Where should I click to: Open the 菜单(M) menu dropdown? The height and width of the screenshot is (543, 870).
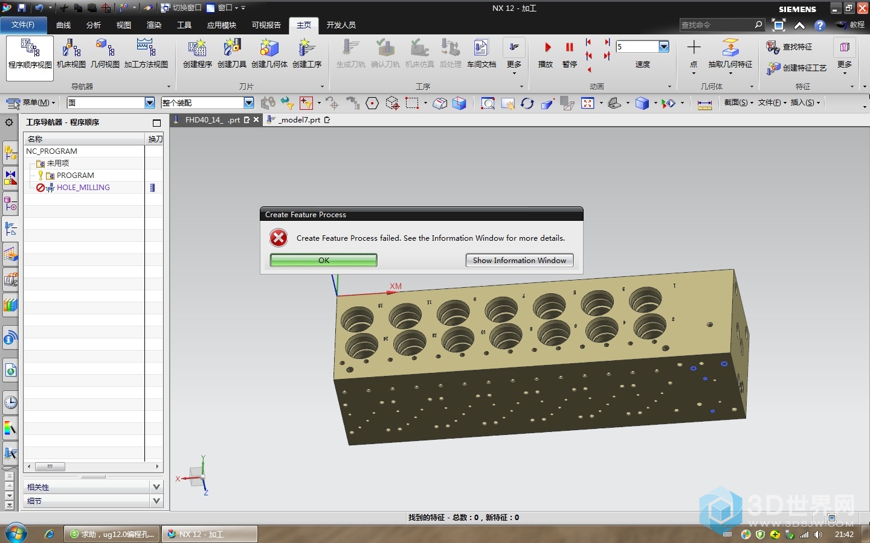31,103
